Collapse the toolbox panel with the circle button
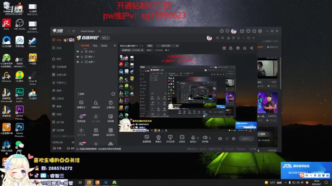Image resolution: width=332 pixels, height=186 pixels. (113, 94)
